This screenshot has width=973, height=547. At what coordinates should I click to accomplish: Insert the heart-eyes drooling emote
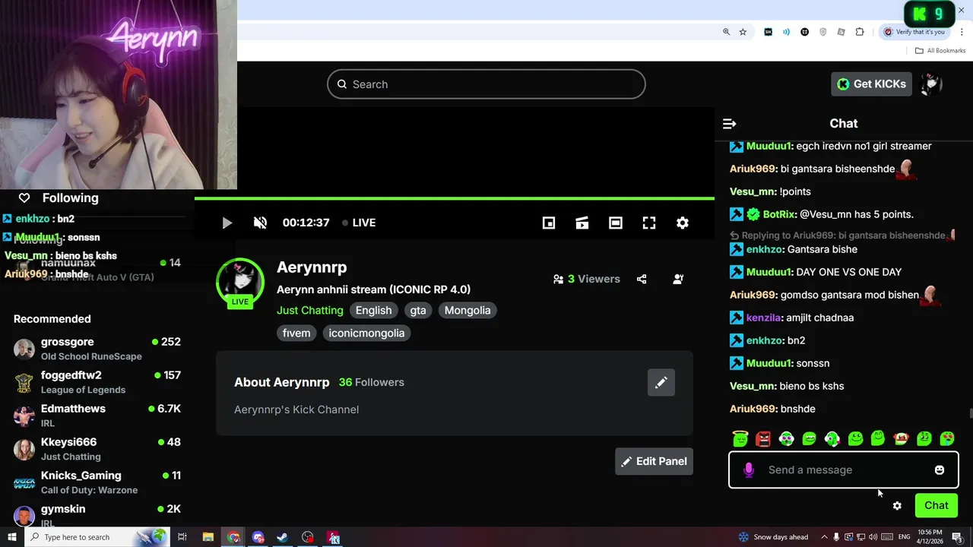[x=947, y=438]
